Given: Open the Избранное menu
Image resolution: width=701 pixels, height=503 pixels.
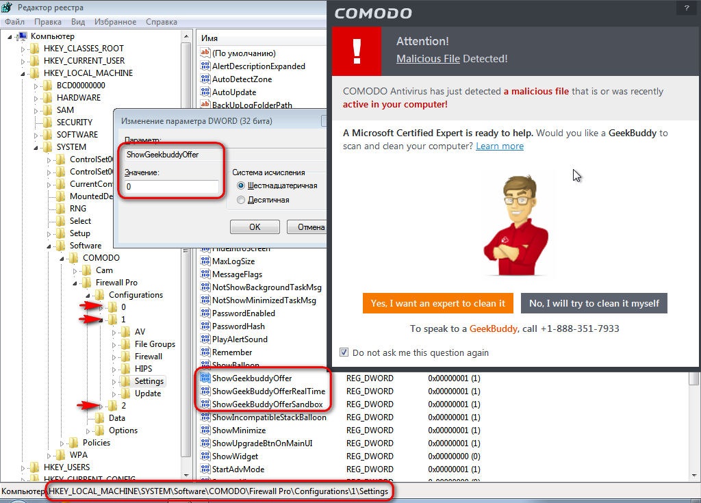Looking at the screenshot, I should (115, 21).
